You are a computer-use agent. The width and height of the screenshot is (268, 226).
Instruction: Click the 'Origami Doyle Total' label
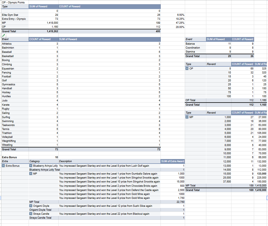click(x=40, y=210)
